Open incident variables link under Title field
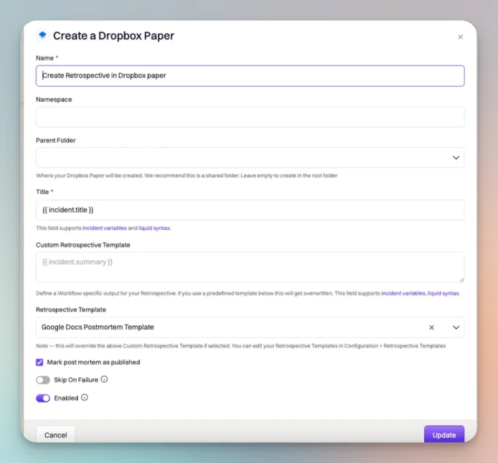 pyautogui.click(x=105, y=228)
